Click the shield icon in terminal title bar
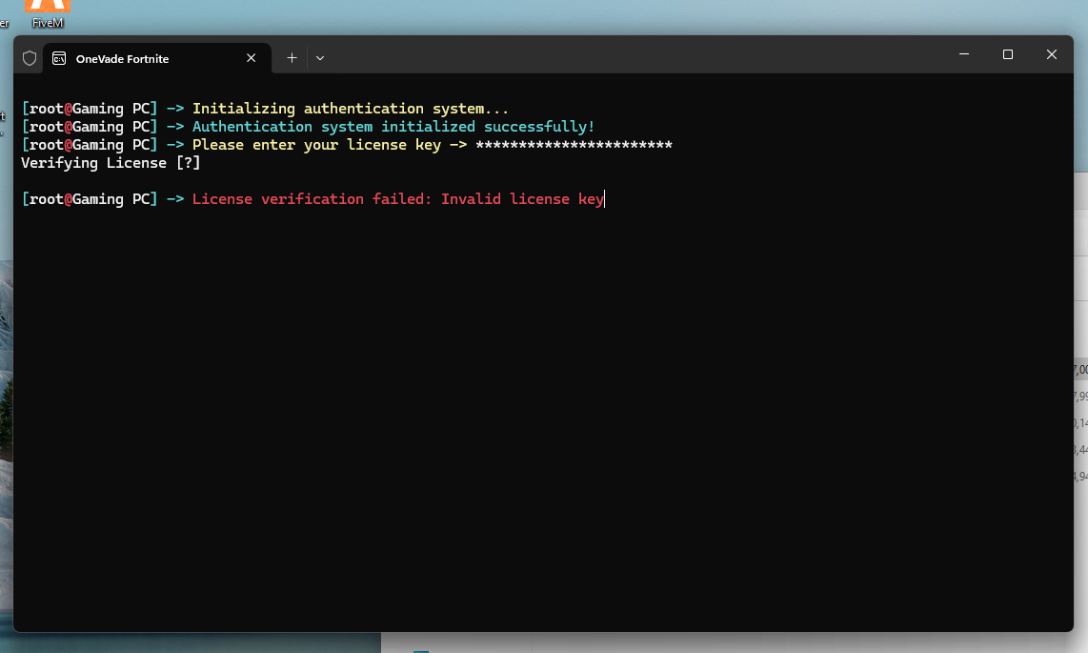Viewport: 1088px width, 653px height. [x=30, y=58]
